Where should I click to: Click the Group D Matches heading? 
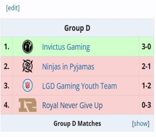(x=77, y=124)
